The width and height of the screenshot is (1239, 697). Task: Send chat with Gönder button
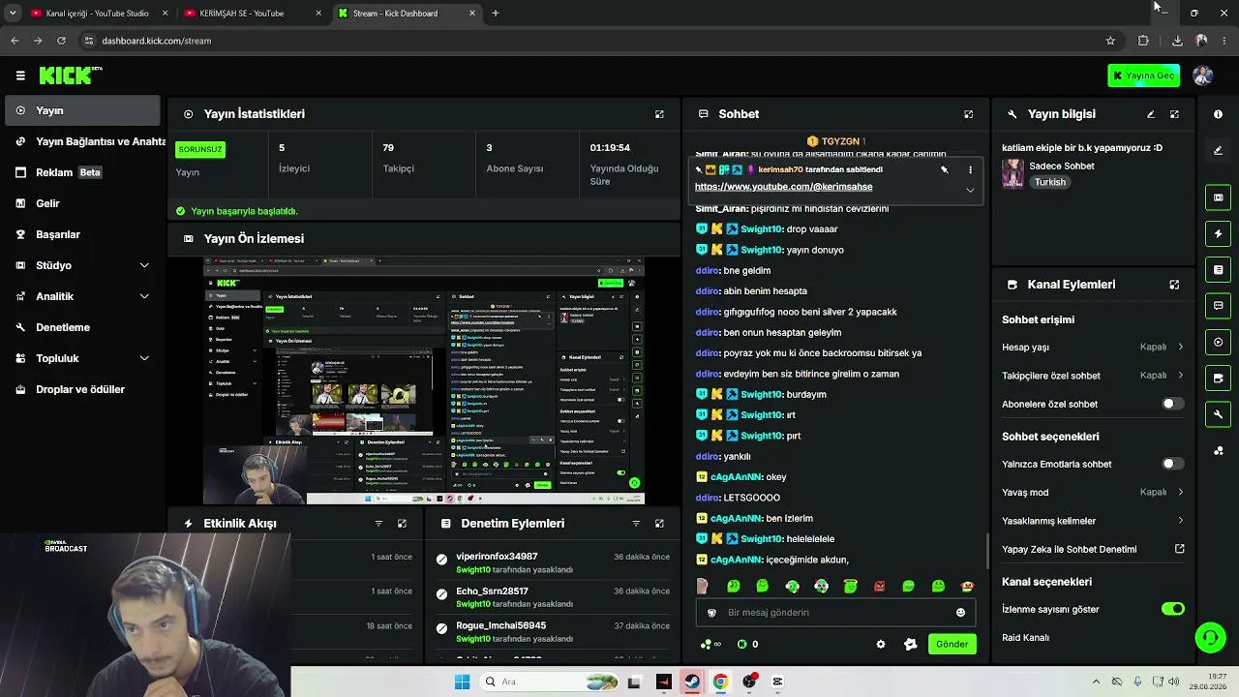[x=952, y=645]
